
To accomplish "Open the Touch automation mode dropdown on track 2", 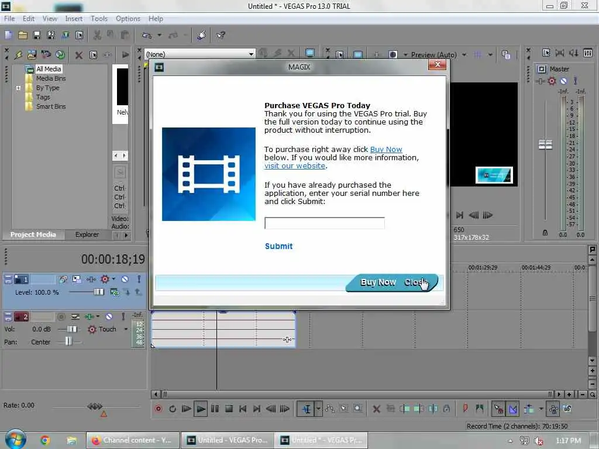I will 126,329.
